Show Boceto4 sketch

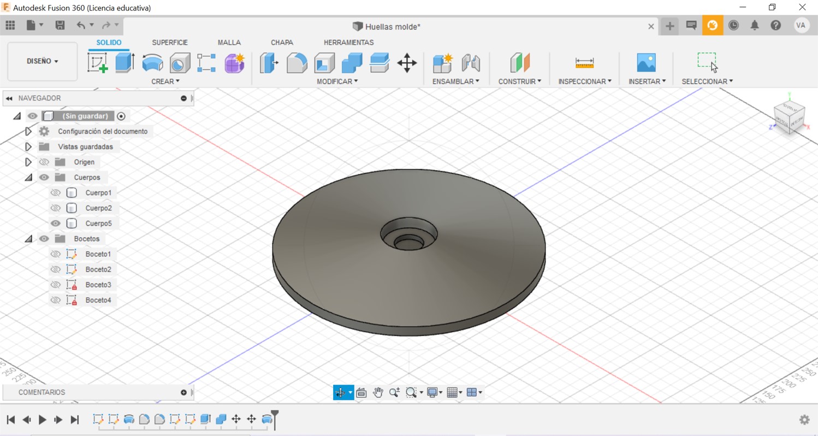pyautogui.click(x=55, y=300)
